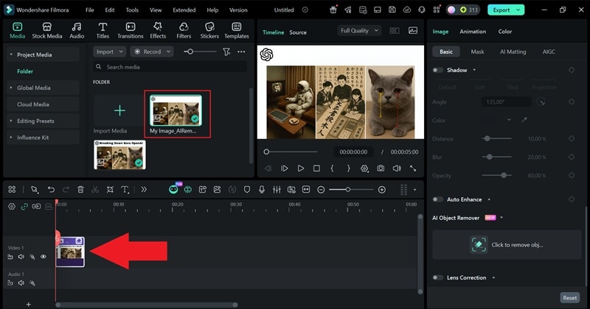Open the Export dropdown arrow

point(518,10)
